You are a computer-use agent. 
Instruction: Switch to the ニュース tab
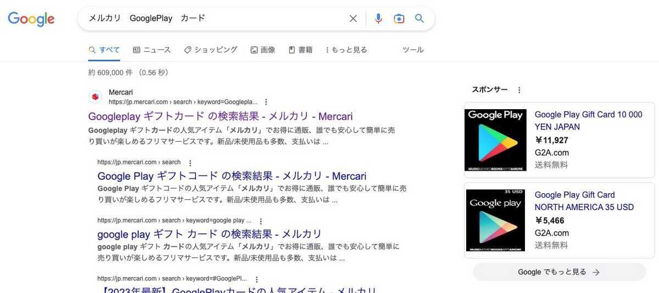(x=152, y=50)
